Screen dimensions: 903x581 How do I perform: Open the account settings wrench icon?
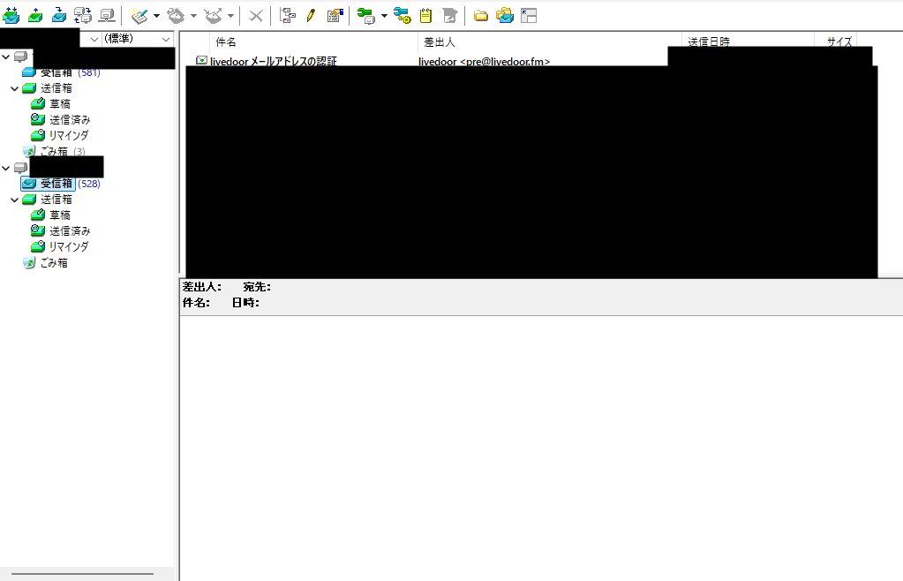pyautogui.click(x=365, y=16)
